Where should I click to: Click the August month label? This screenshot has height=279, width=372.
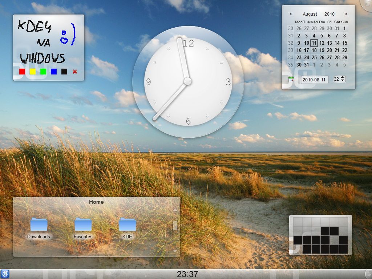click(x=310, y=14)
